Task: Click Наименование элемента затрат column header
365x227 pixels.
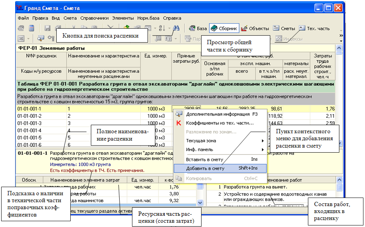Action: click(85, 180)
